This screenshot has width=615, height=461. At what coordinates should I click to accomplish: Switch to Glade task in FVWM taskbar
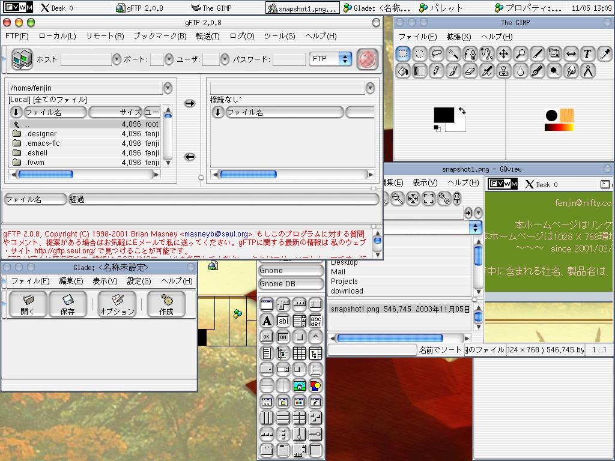pos(377,8)
